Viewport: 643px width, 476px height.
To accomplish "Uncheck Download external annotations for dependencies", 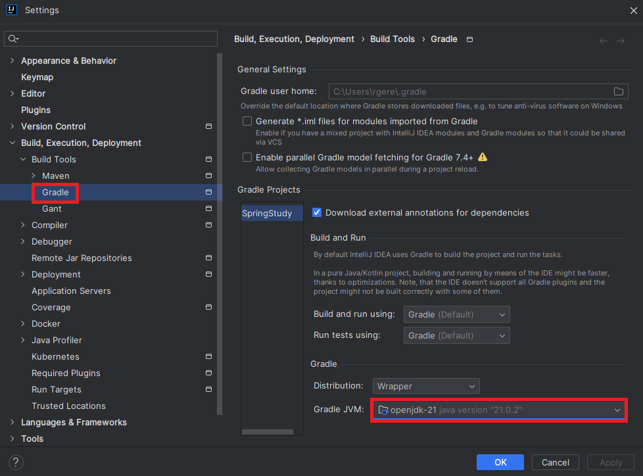I will 317,212.
